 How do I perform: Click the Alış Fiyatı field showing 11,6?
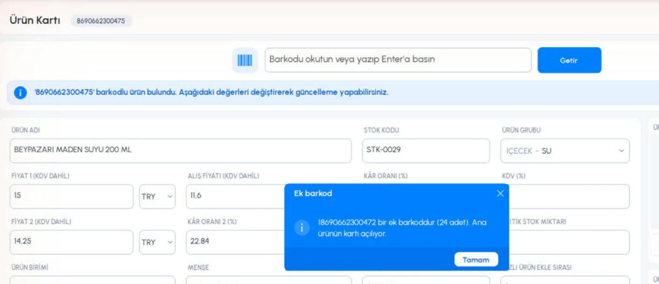coord(235,196)
